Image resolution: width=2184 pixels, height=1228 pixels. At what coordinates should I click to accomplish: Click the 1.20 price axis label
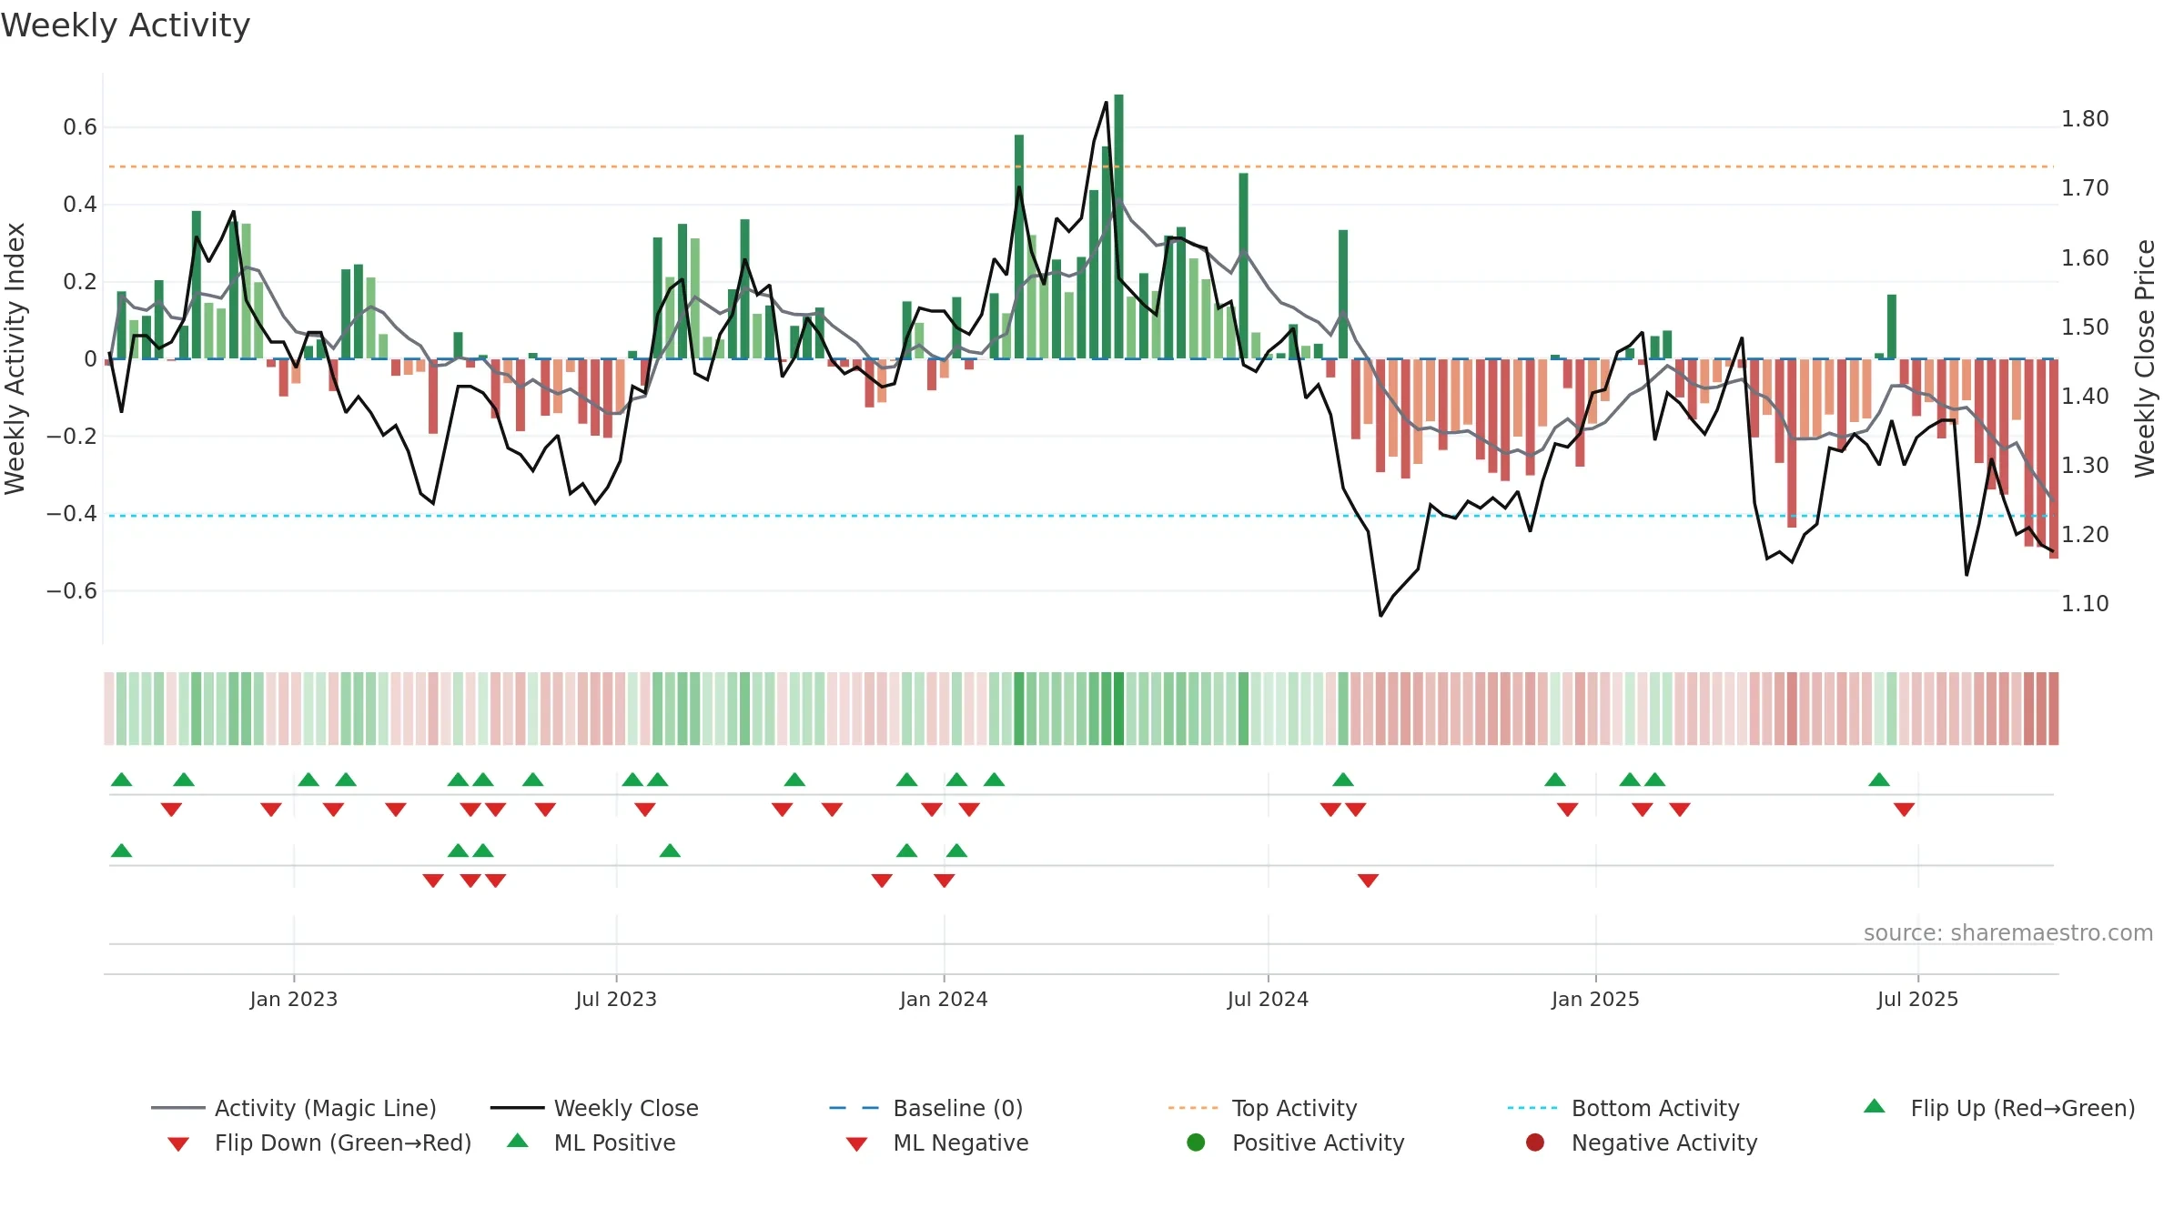2085,535
